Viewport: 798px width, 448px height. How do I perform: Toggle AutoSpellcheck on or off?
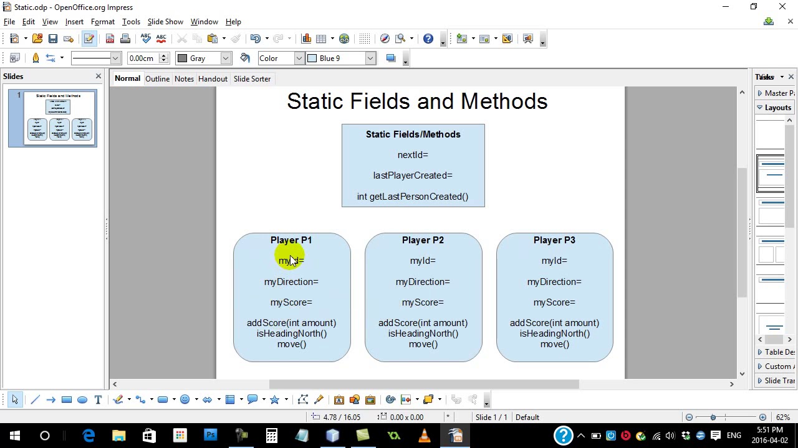point(161,39)
